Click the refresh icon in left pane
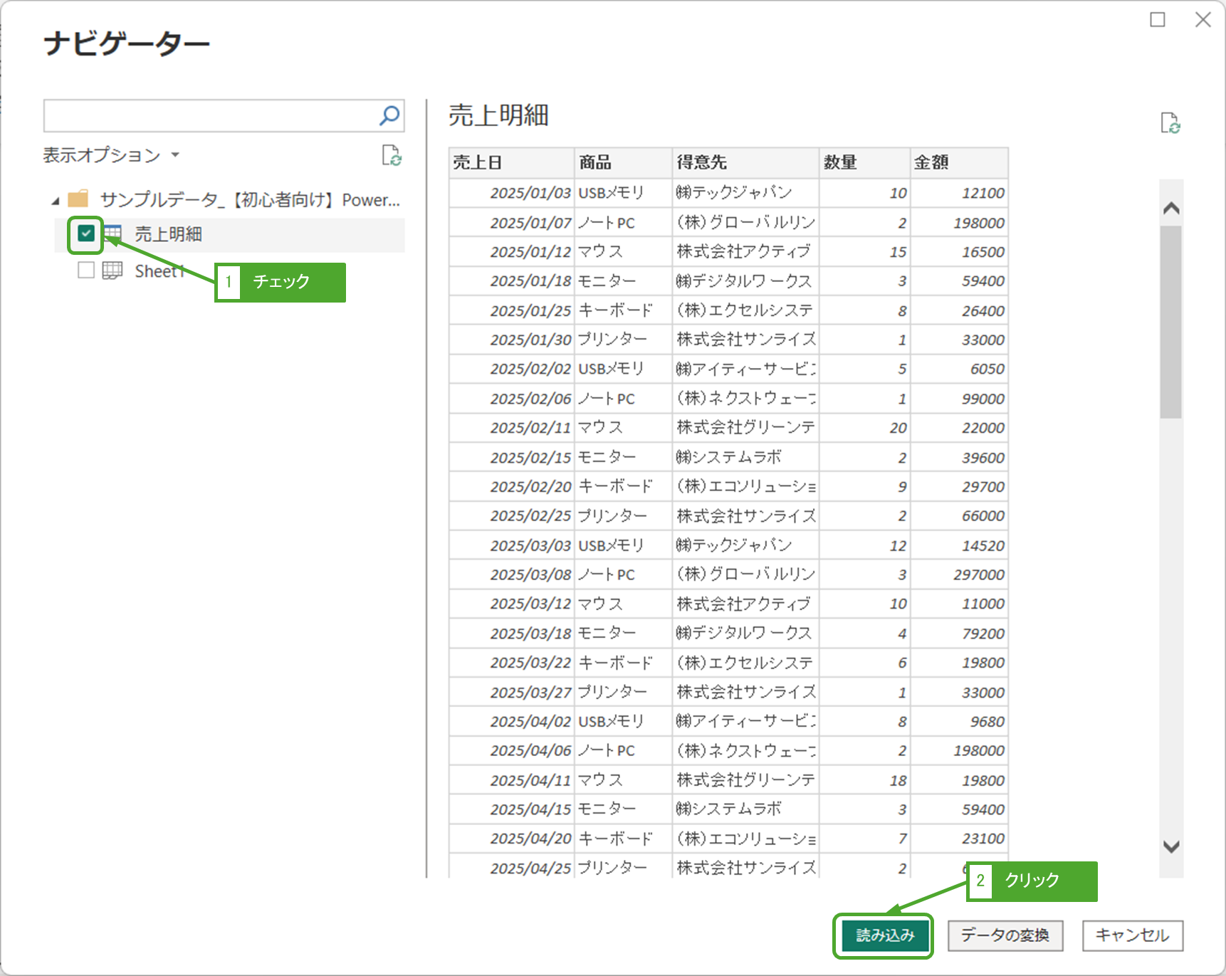This screenshot has width=1226, height=976. pos(392,155)
